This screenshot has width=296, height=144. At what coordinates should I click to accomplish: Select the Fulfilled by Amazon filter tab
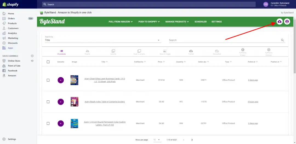[243, 52]
